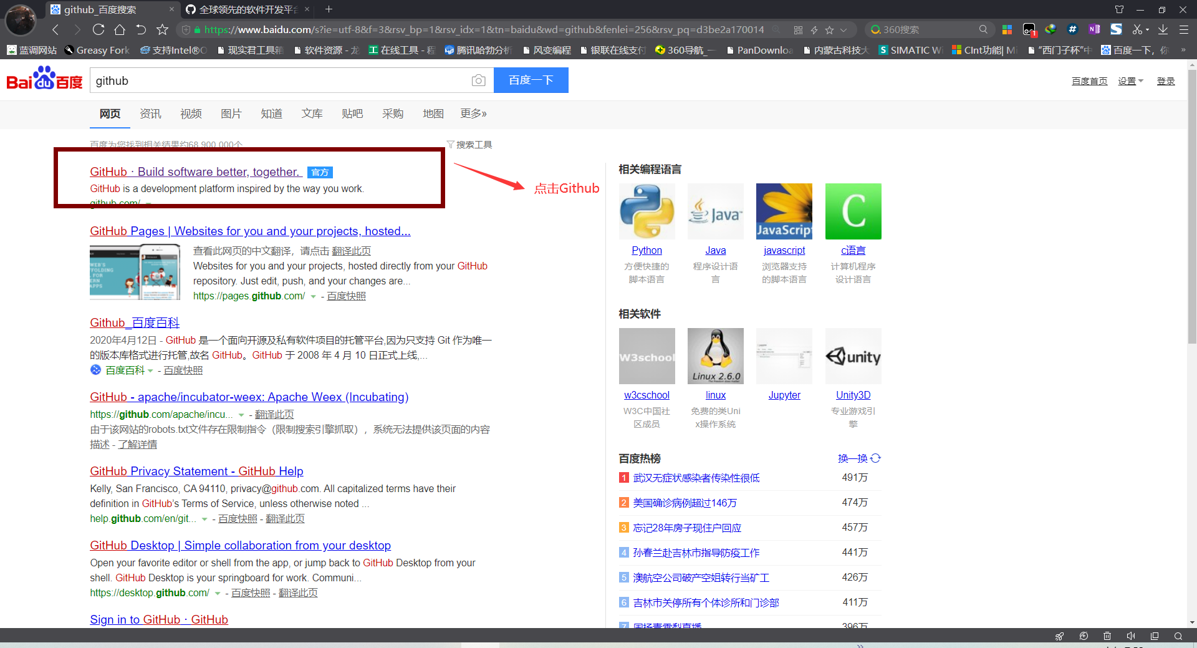The width and height of the screenshot is (1197, 648).
Task: Click the OneNote extension icon
Action: click(1094, 29)
